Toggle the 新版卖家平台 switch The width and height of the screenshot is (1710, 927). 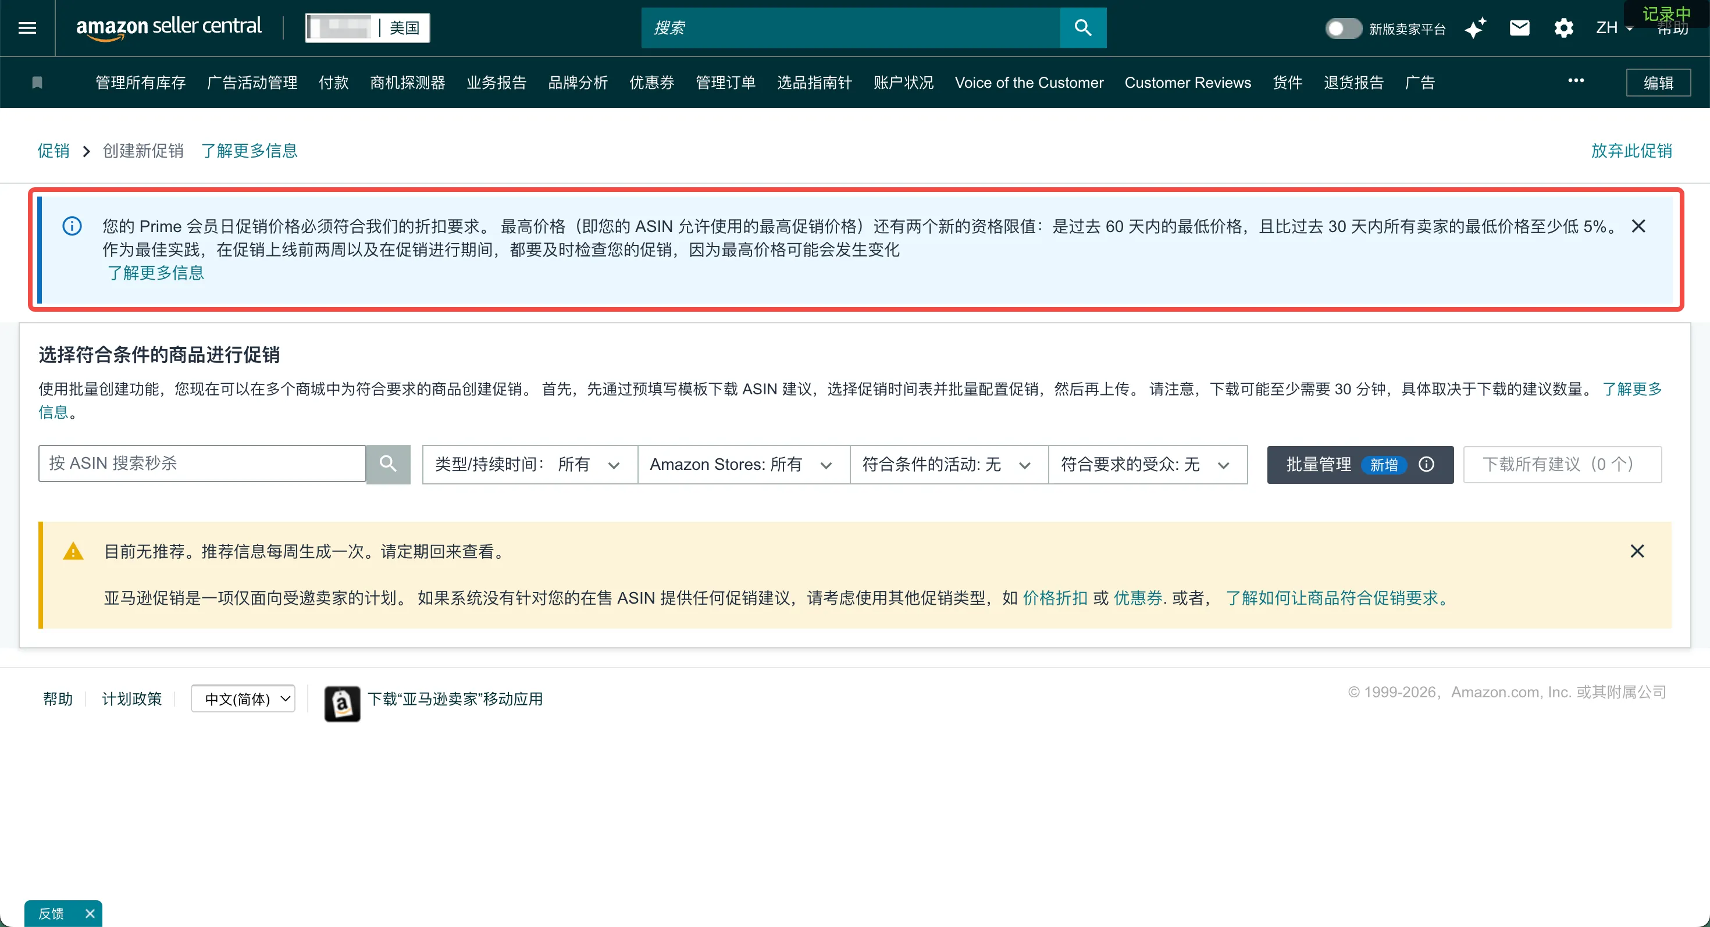[x=1344, y=28]
